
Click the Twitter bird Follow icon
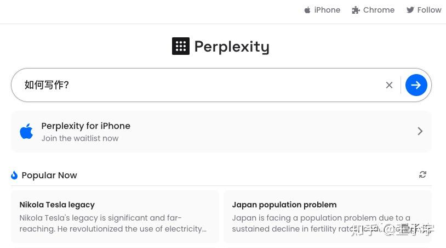tap(410, 10)
